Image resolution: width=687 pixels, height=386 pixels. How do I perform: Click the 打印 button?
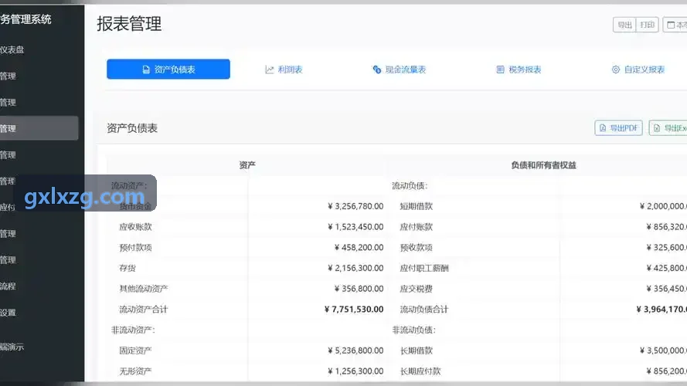point(647,25)
